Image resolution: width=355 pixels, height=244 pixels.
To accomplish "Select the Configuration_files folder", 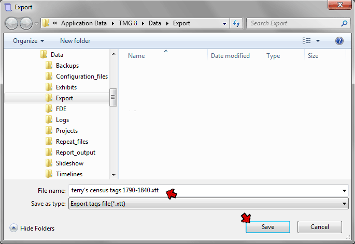I will pyautogui.click(x=82, y=77).
